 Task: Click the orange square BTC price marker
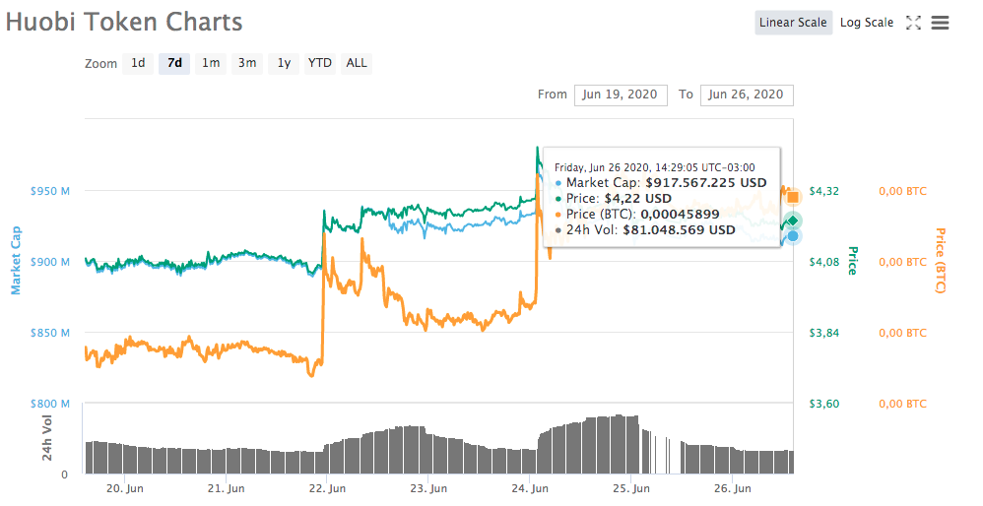793,197
